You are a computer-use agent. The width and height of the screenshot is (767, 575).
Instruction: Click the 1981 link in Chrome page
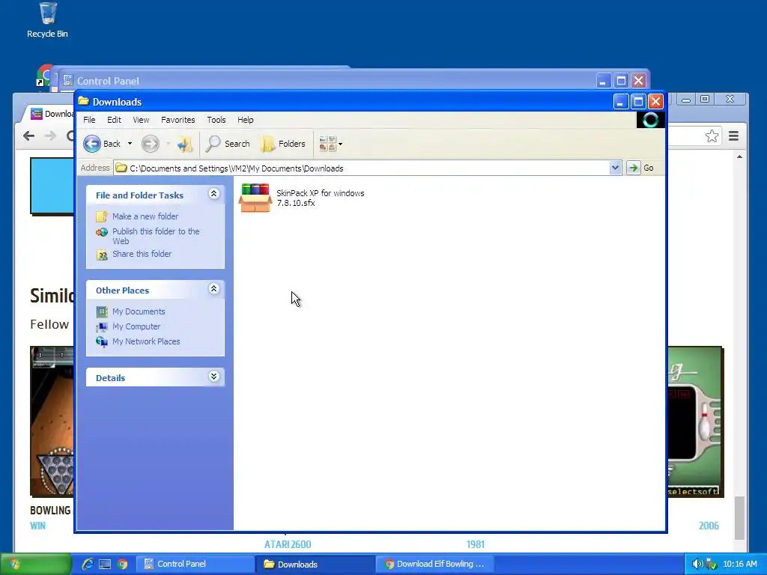click(x=476, y=544)
